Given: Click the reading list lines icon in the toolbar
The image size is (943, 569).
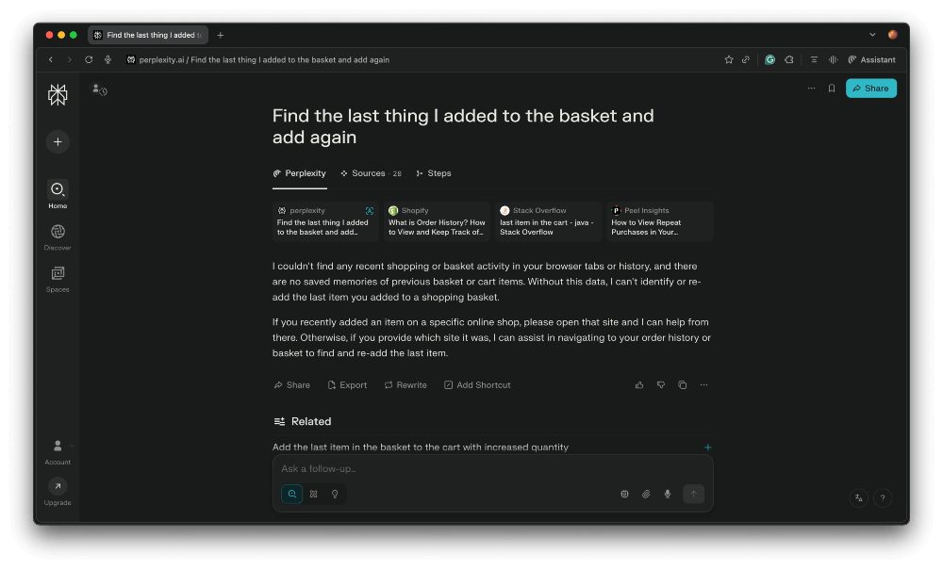Looking at the screenshot, I should pos(814,59).
